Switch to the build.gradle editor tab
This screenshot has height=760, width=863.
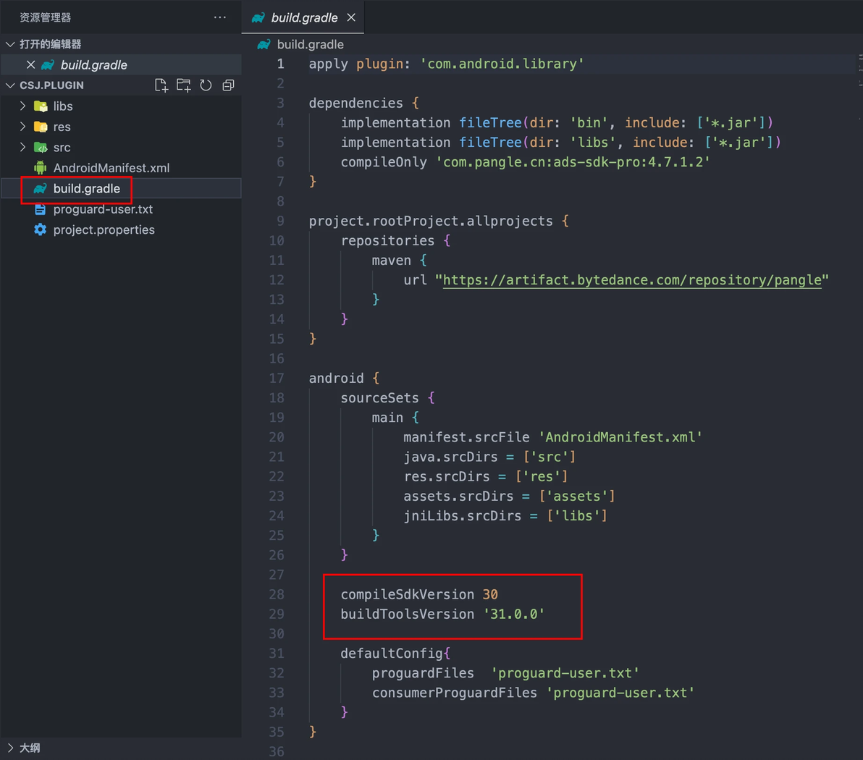[x=303, y=17]
